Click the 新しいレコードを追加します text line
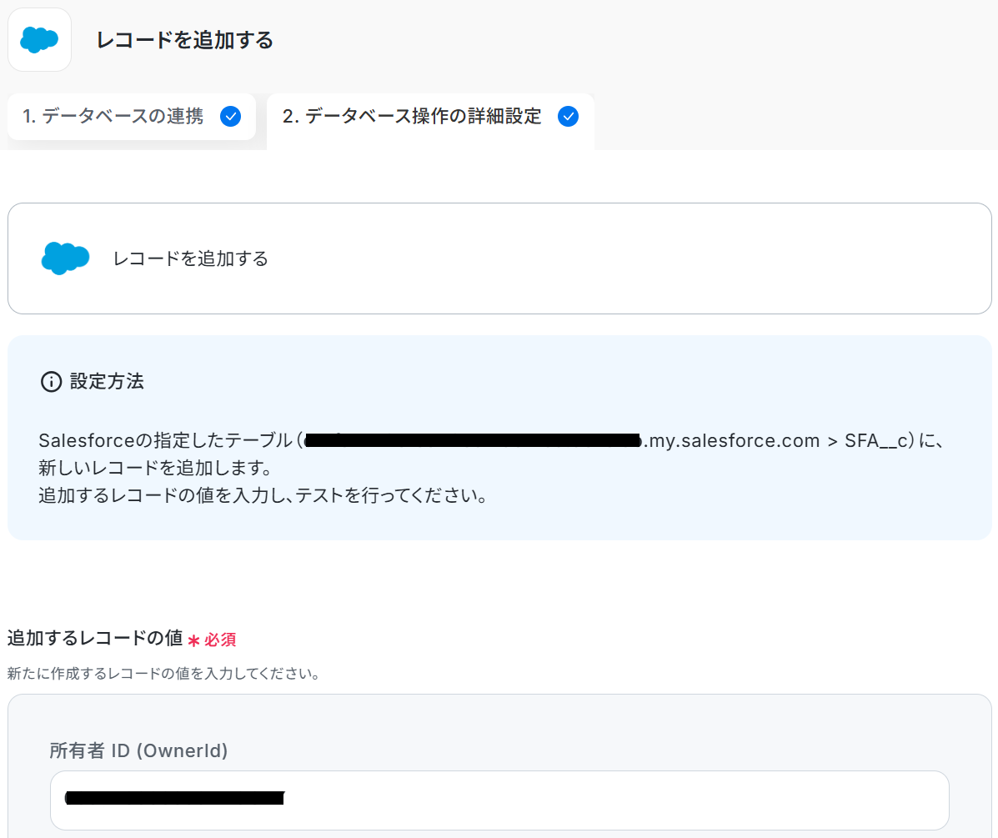The image size is (998, 838). point(156,468)
